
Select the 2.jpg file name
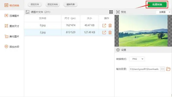pos(43,32)
